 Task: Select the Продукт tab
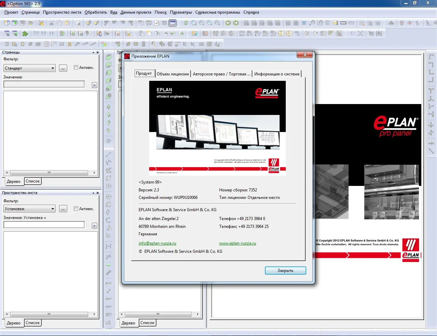(x=144, y=73)
